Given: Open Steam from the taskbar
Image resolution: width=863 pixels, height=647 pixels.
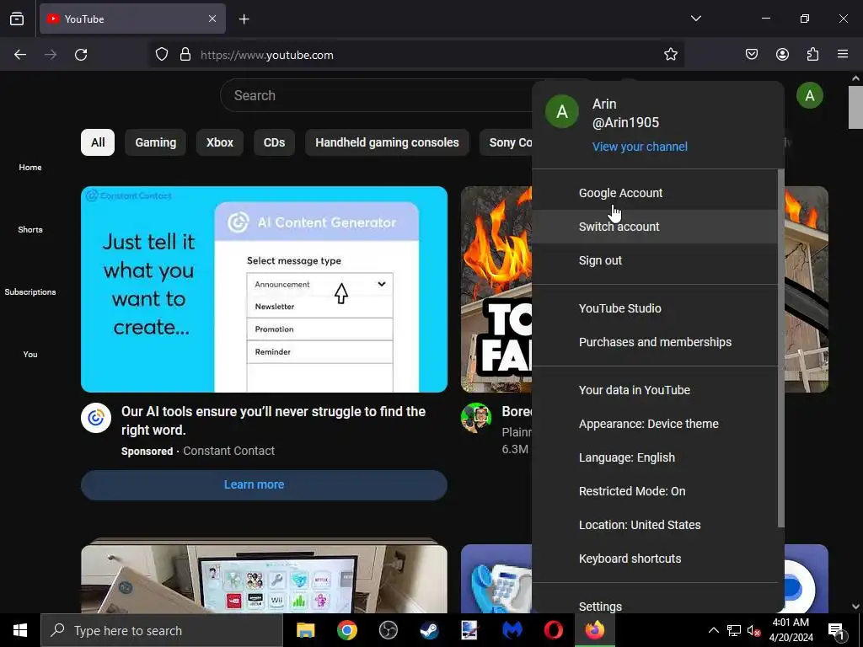Looking at the screenshot, I should pos(429,630).
